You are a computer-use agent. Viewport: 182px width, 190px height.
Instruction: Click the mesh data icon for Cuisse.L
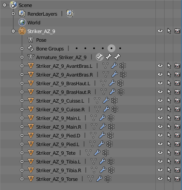pos(97,100)
